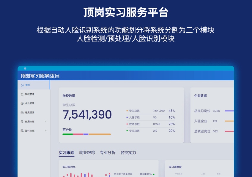
Task: Click the 实习满意度 panel heading
Action: [175, 167]
